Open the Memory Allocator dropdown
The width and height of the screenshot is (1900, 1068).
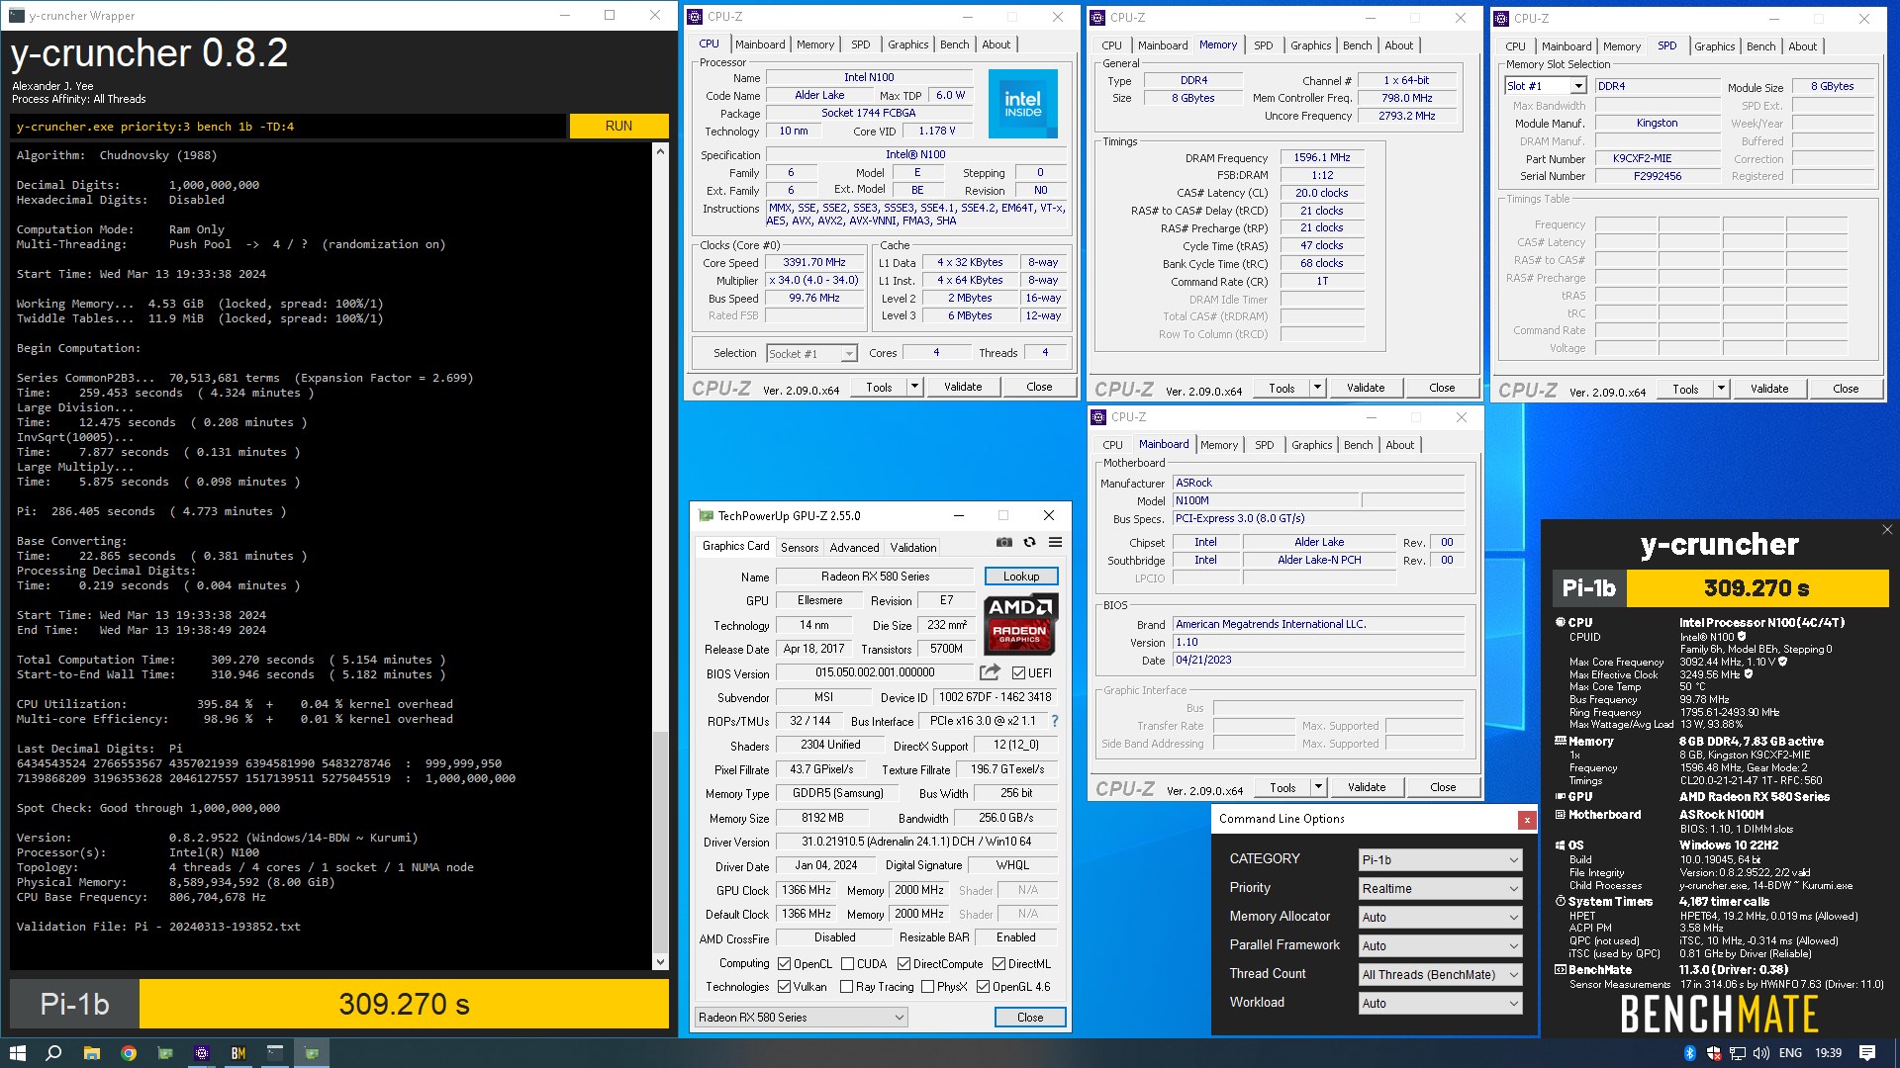(x=1440, y=918)
